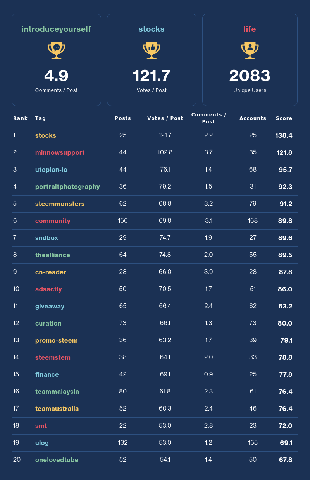Image resolution: width=310 pixels, height=480 pixels.
Task: Open the life card heading
Action: (x=250, y=29)
